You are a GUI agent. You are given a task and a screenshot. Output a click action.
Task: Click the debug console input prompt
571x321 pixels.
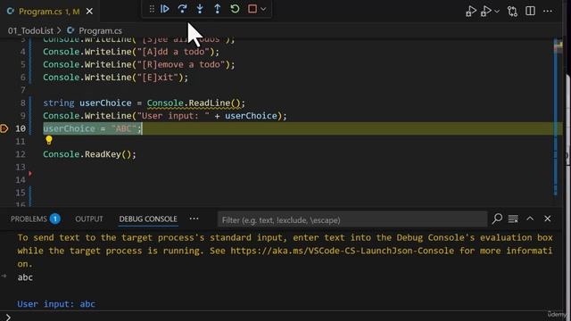coord(285,317)
